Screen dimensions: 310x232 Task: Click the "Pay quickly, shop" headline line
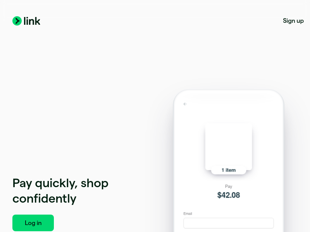60,183
